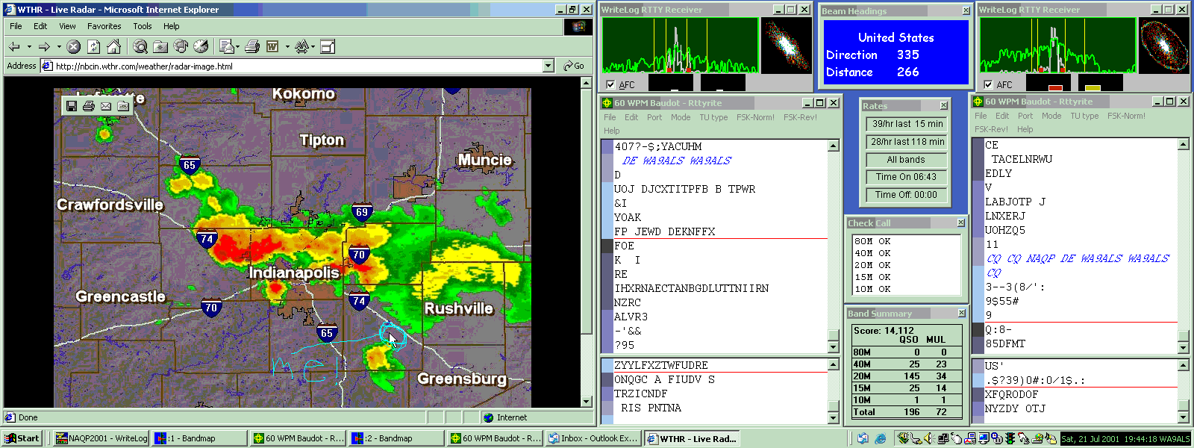Click the fullscreen toolbar icon in IE

click(328, 46)
